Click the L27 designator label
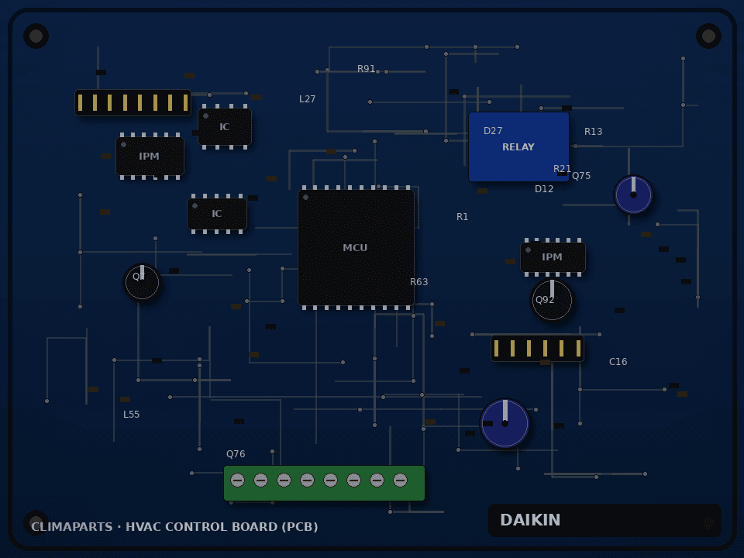 (x=308, y=99)
